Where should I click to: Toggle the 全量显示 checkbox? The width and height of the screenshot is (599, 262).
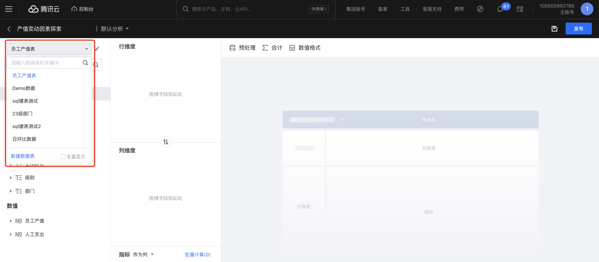click(x=63, y=157)
